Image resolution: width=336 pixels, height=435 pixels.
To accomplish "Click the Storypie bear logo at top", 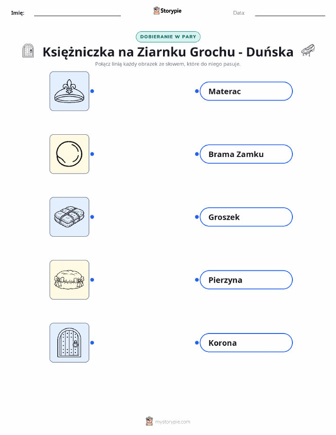I will (157, 10).
